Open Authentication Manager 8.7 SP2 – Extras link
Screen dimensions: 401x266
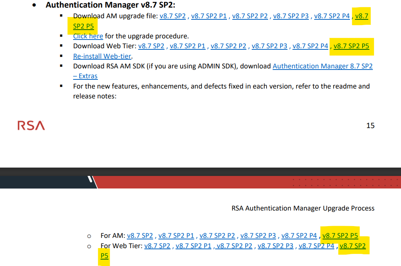click(x=323, y=66)
